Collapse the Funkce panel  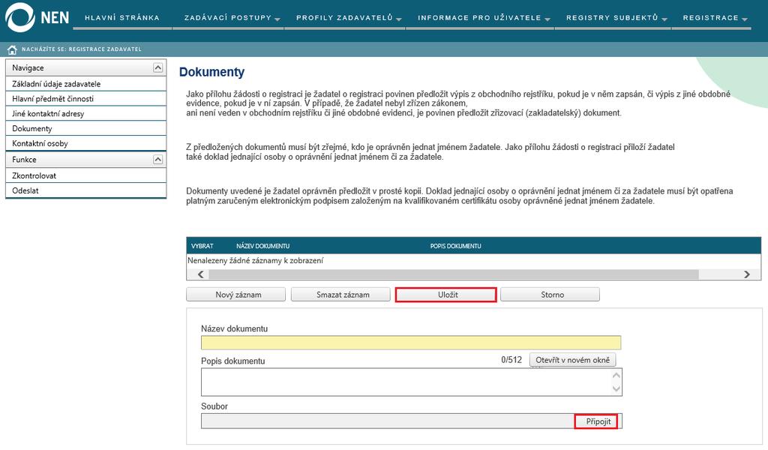pos(157,159)
